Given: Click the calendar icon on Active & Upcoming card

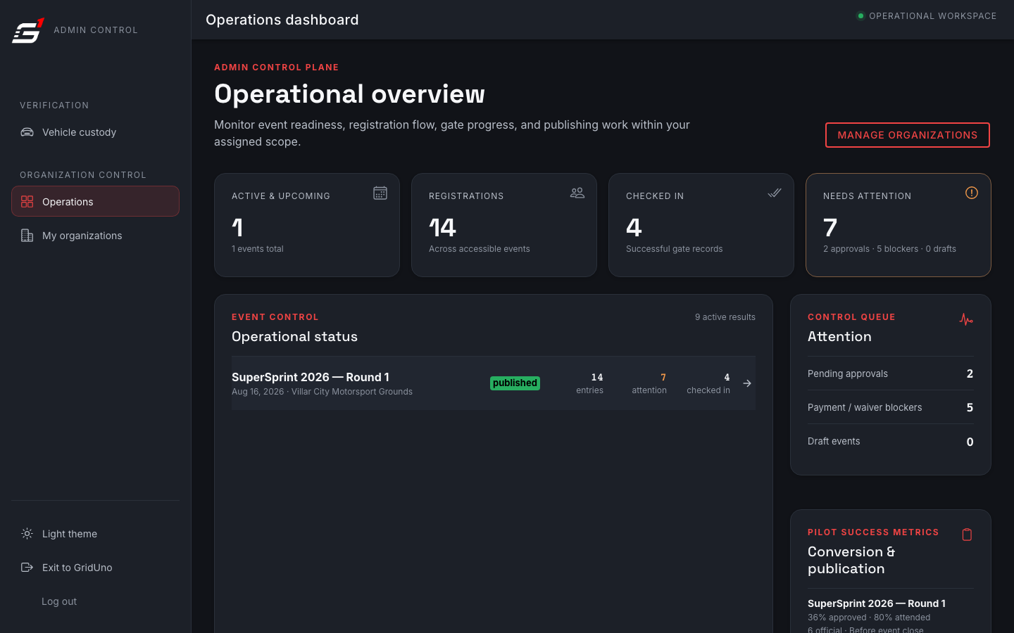Looking at the screenshot, I should click(380, 193).
